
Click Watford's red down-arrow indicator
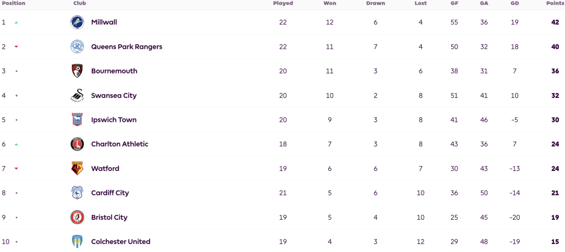[x=16, y=168]
